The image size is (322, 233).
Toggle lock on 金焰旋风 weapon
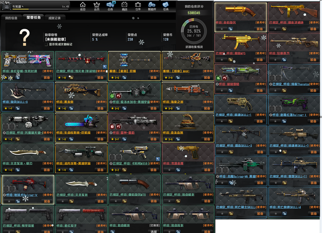(230, 29)
